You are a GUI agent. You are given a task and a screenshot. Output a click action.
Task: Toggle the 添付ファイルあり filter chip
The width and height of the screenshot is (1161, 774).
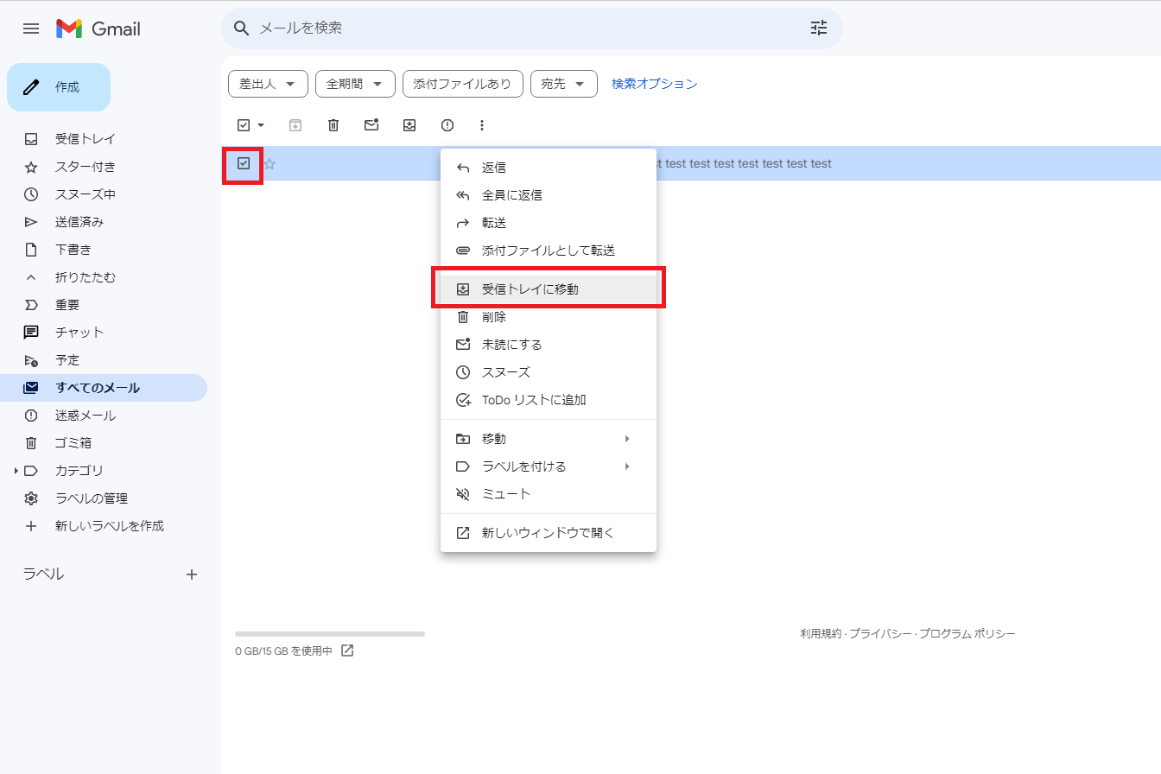(462, 84)
